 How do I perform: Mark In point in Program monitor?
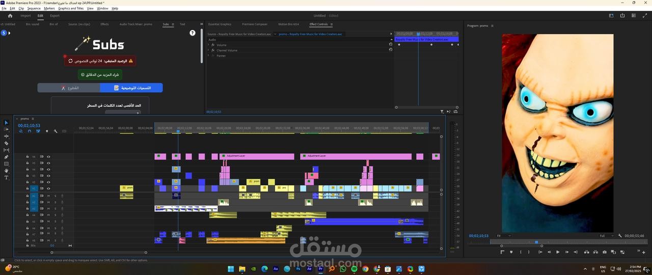(520, 252)
